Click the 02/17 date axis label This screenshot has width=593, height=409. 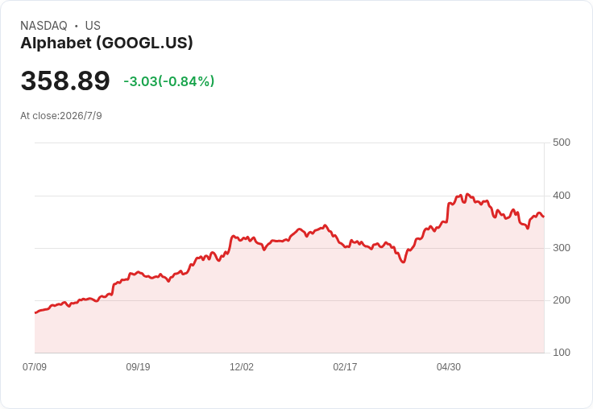[x=345, y=366]
